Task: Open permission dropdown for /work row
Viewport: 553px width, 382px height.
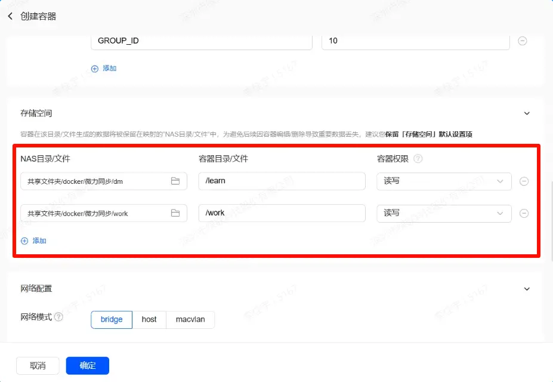Action: [x=443, y=213]
